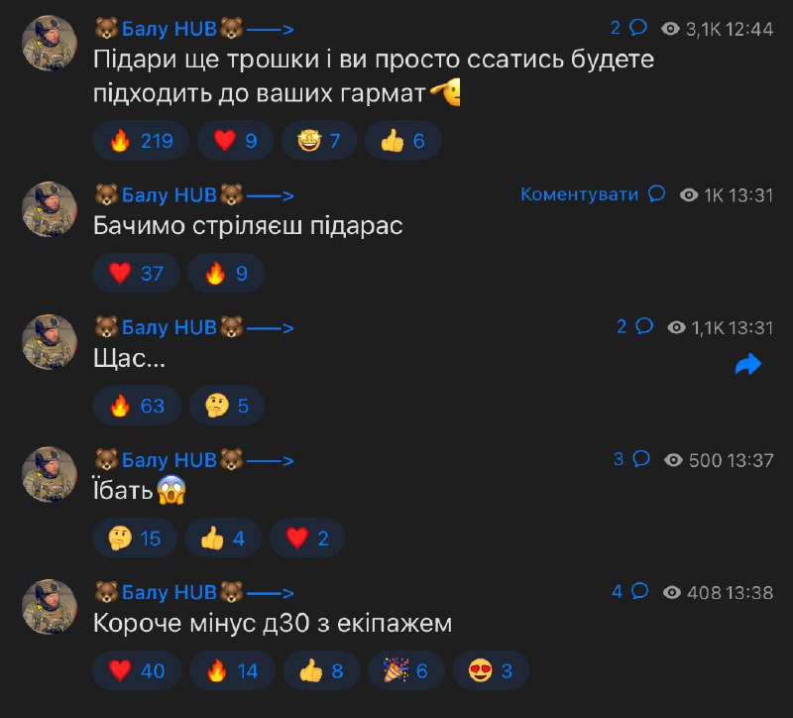793x718 pixels.
Task: Click the thumbs up reaction showing 8
Action: point(321,671)
